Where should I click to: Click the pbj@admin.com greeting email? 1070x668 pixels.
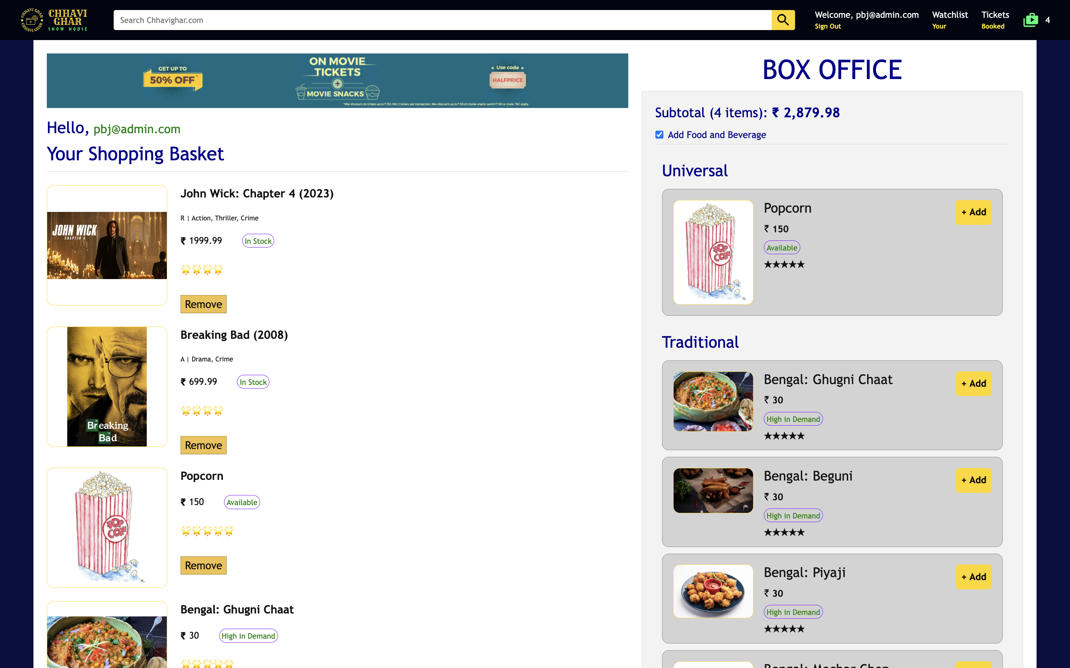137,129
